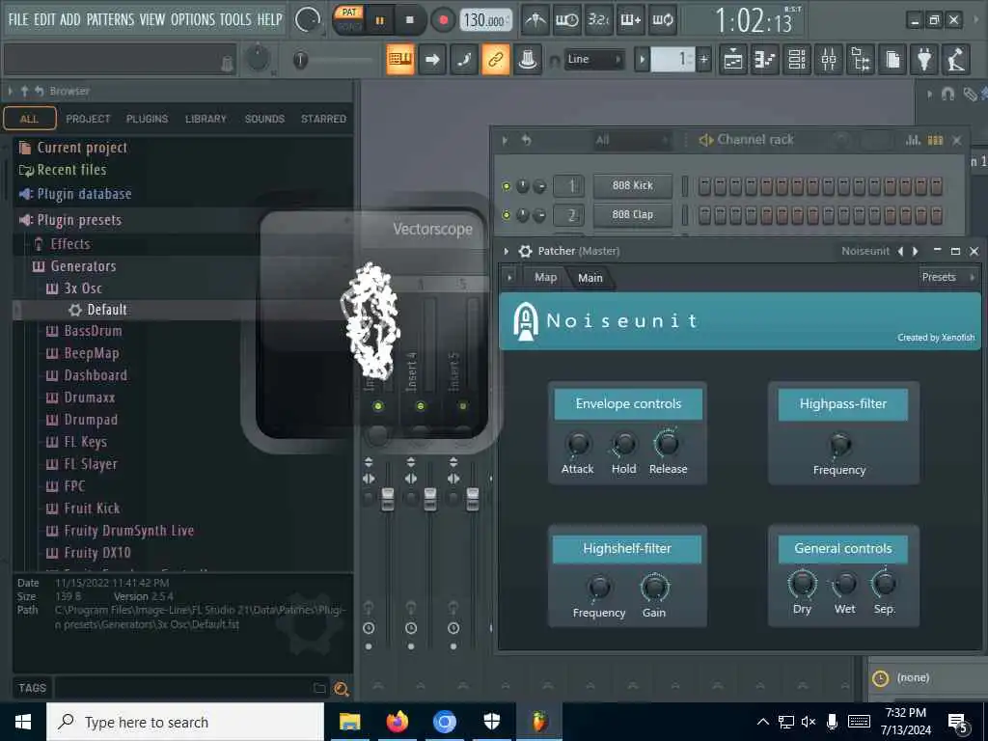Open Channel rack graph editor icon
The image size is (988, 741).
(x=913, y=141)
